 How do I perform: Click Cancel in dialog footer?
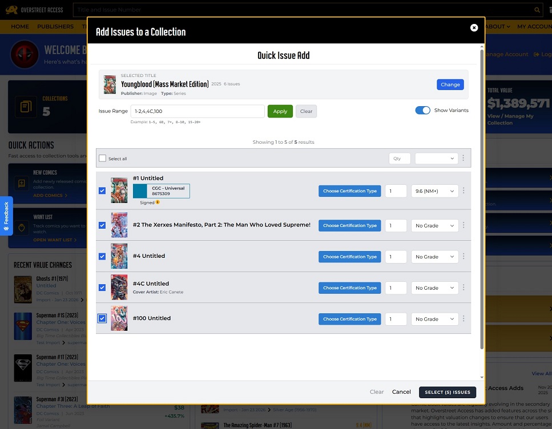tap(401, 392)
